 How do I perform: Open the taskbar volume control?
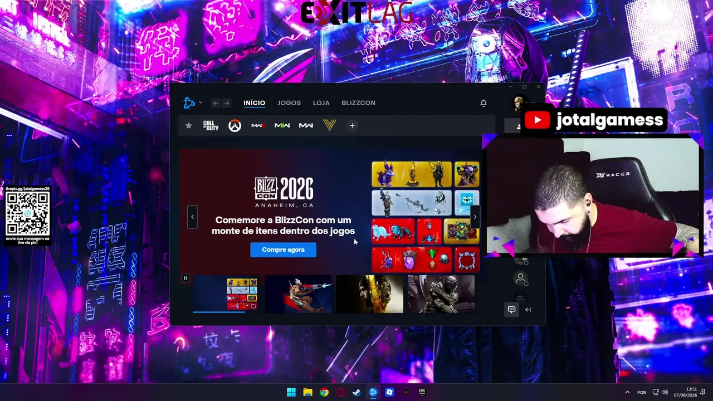click(x=665, y=392)
